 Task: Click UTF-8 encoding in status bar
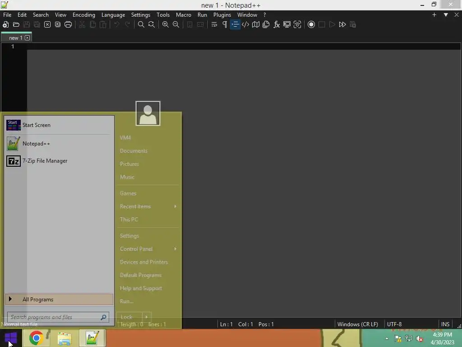pyautogui.click(x=394, y=324)
